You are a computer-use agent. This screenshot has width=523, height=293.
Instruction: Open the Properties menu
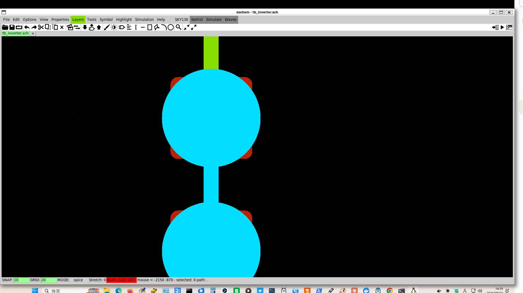(x=60, y=20)
